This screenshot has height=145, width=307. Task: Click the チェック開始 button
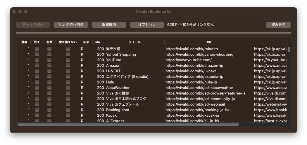pyautogui.click(x=33, y=25)
